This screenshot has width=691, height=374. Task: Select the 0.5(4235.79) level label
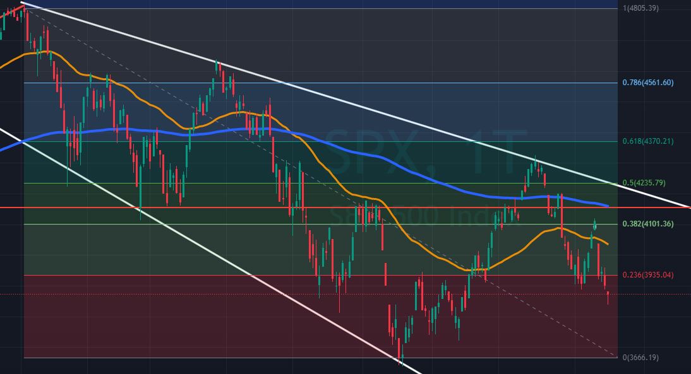(645, 183)
